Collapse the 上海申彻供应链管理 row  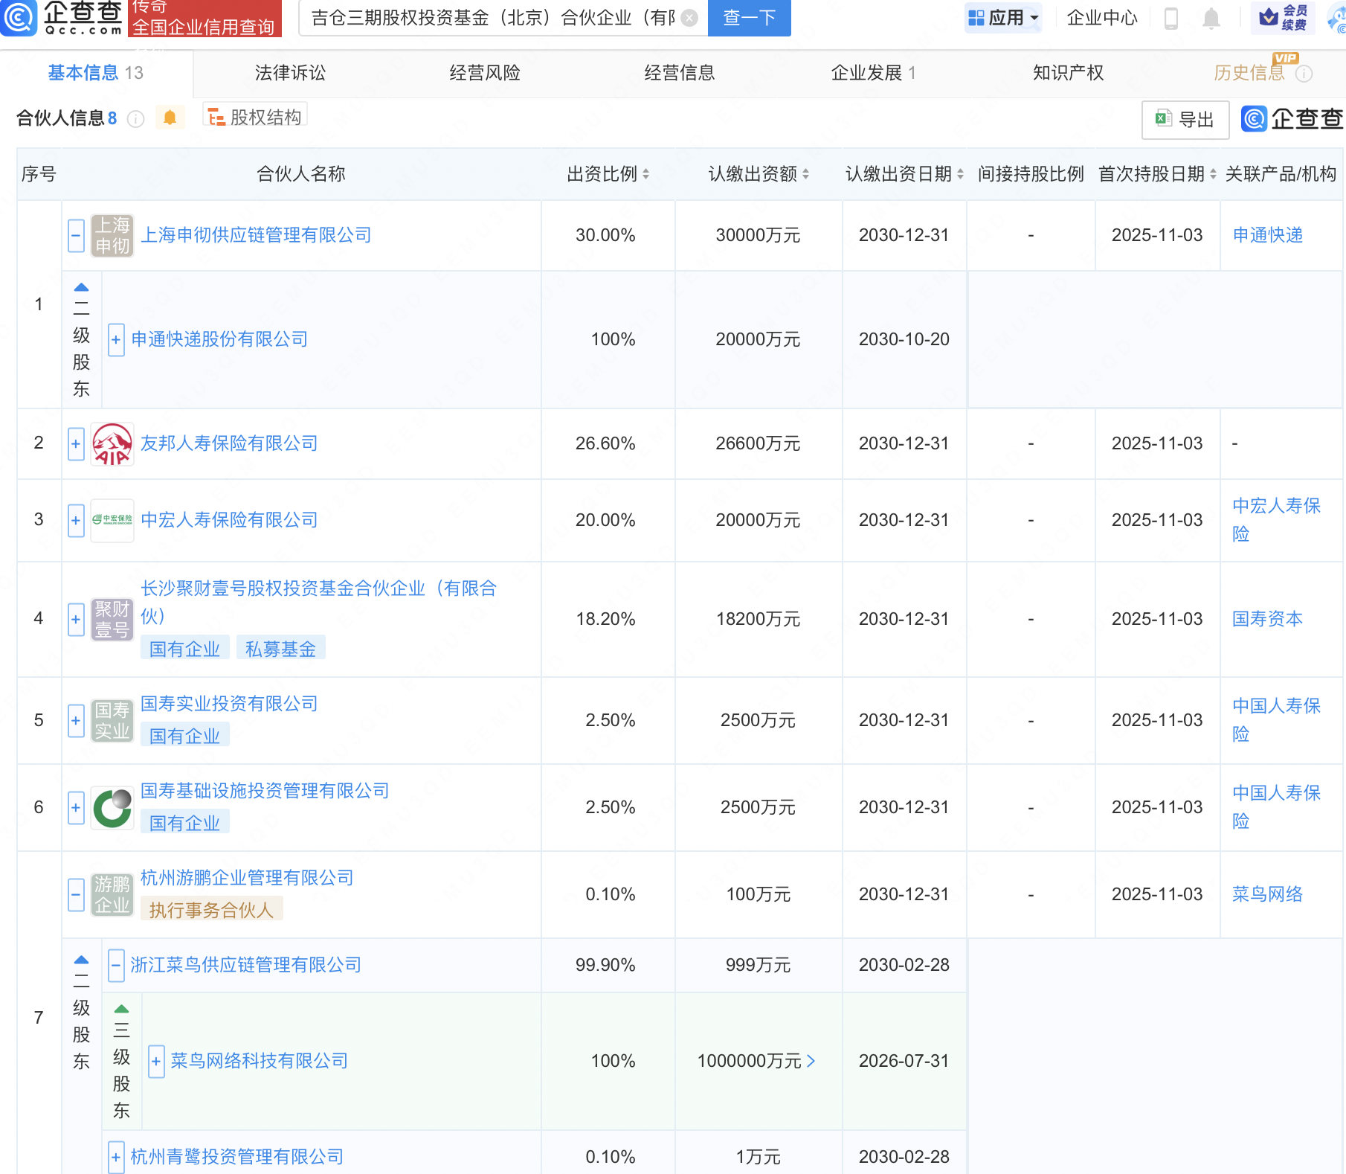[x=76, y=236]
